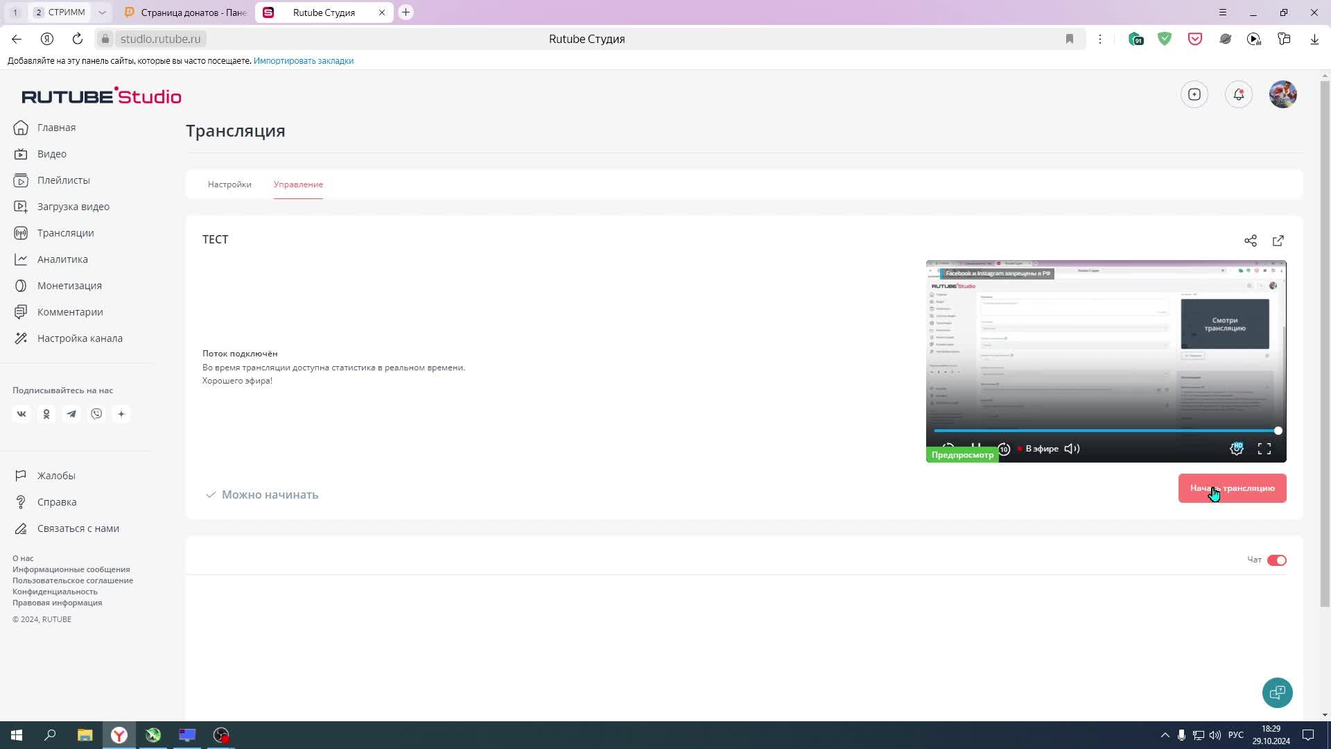1331x749 pixels.
Task: Open the green shield Adguard extension
Action: coord(1165,39)
